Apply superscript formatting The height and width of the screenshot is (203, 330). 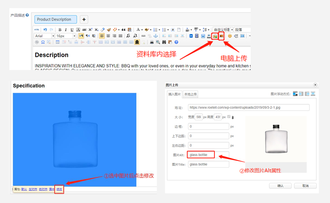tap(91, 30)
